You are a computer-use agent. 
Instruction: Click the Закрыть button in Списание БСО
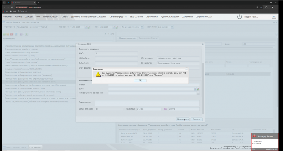click(x=196, y=119)
